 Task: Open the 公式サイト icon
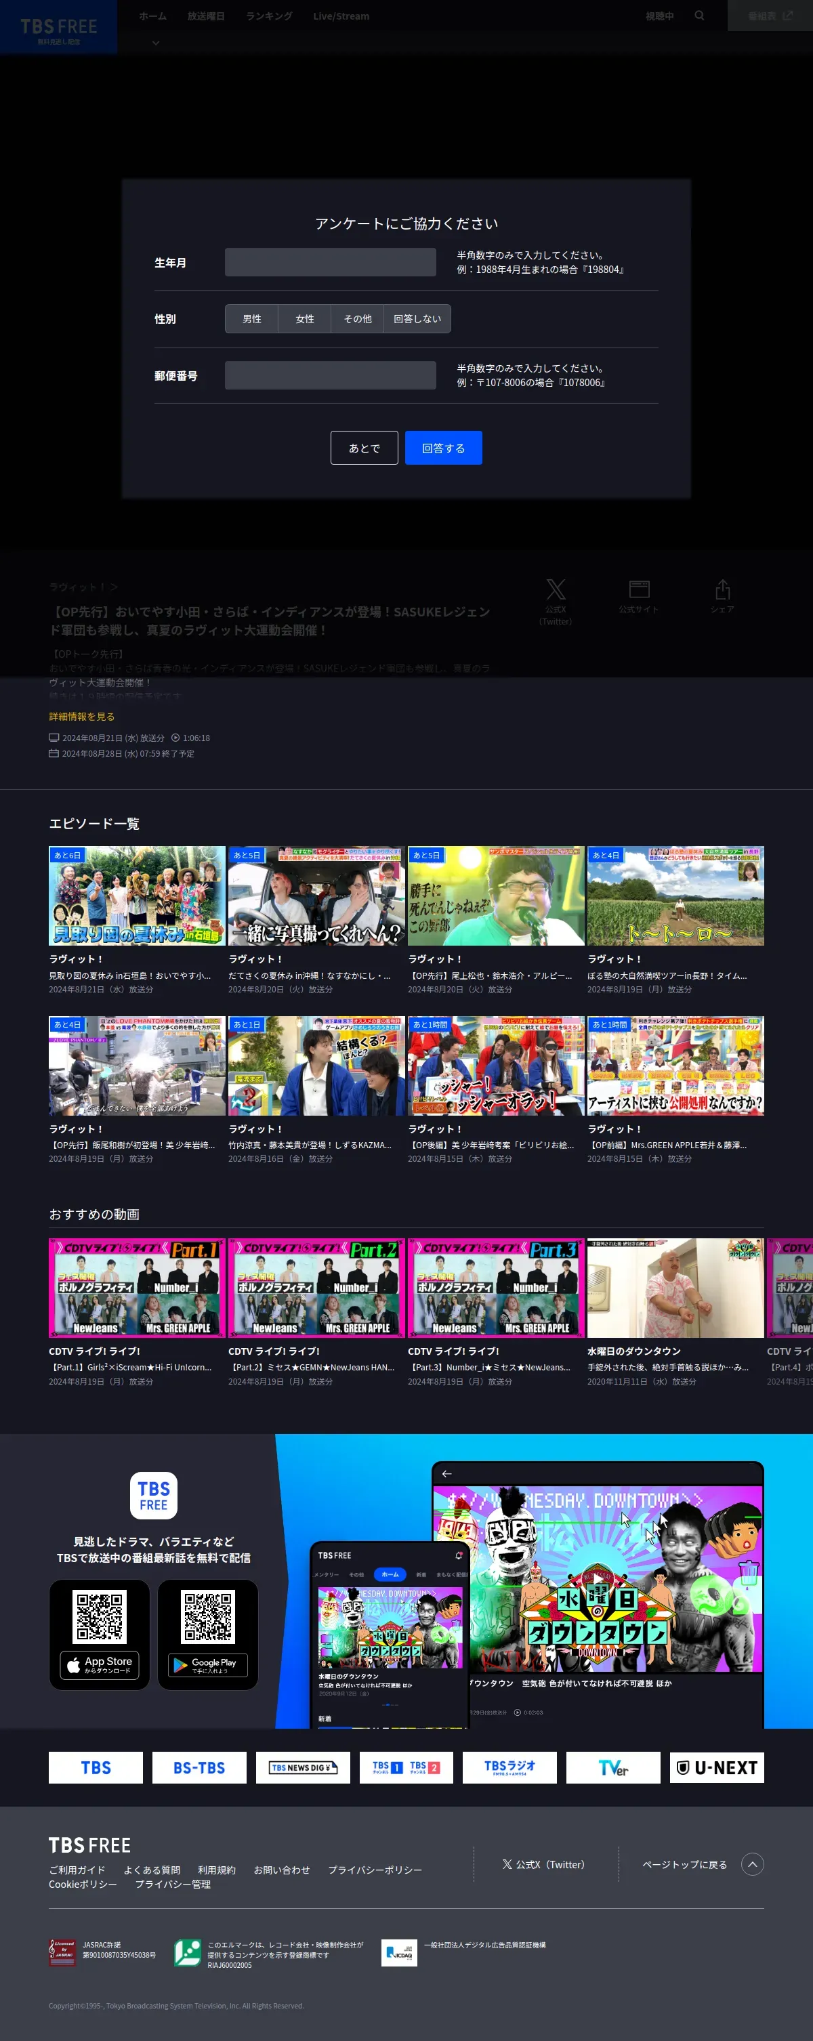pos(639,596)
